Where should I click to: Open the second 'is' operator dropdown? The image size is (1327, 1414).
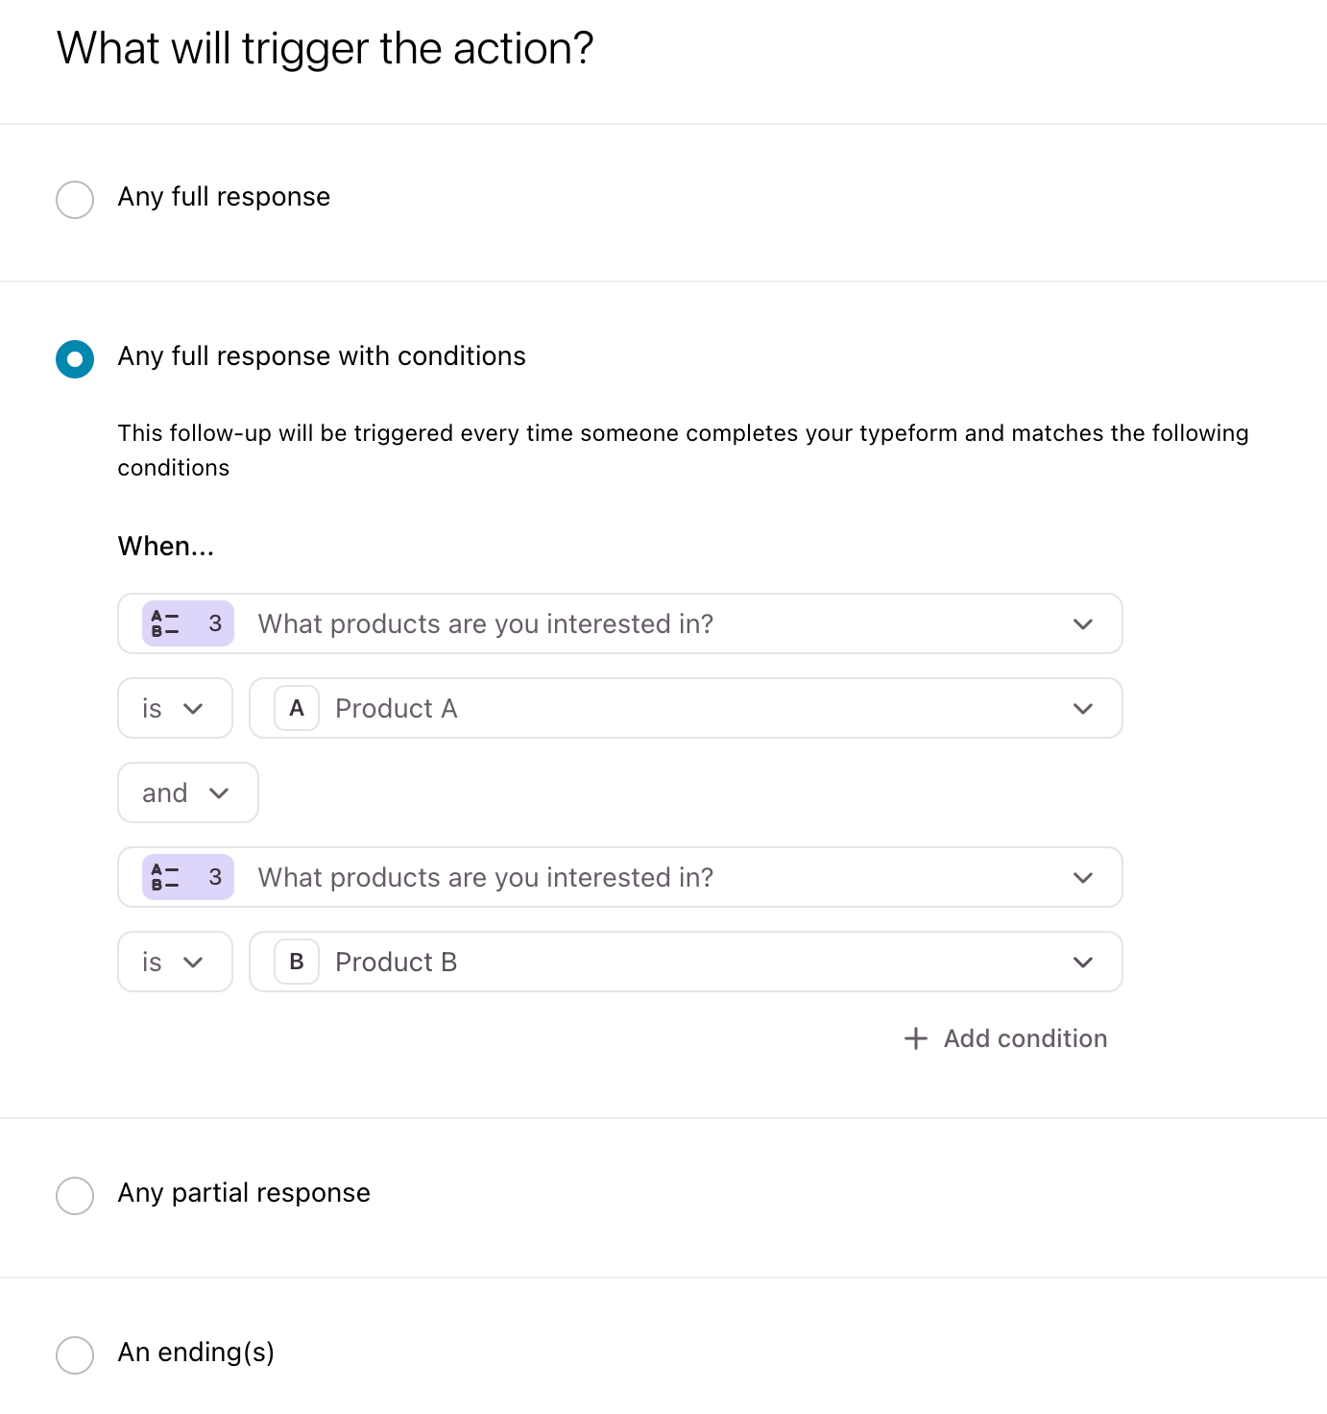tap(175, 962)
